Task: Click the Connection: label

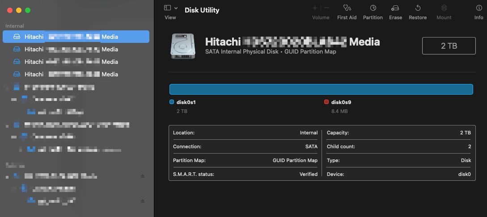Action: click(x=187, y=146)
